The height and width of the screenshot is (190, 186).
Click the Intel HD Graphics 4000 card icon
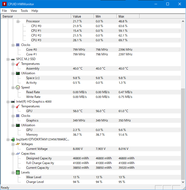pyautogui.click(x=13, y=102)
